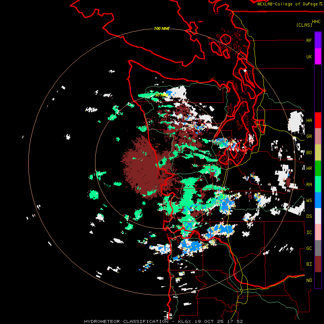Click the red HA legend swatch

(318, 120)
